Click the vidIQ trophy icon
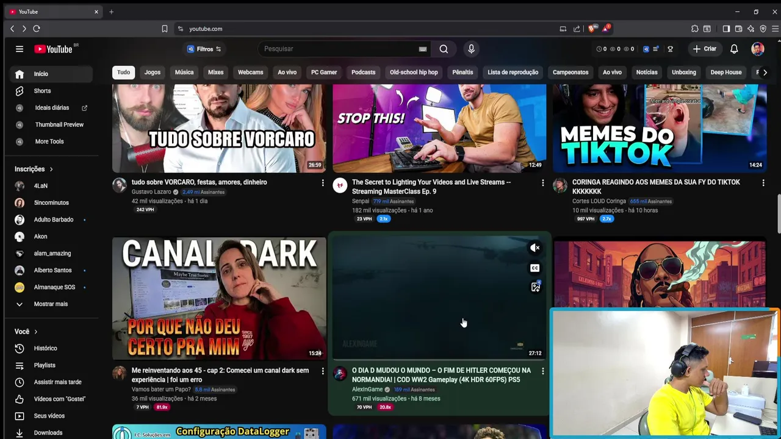The image size is (781, 439). coord(670,49)
